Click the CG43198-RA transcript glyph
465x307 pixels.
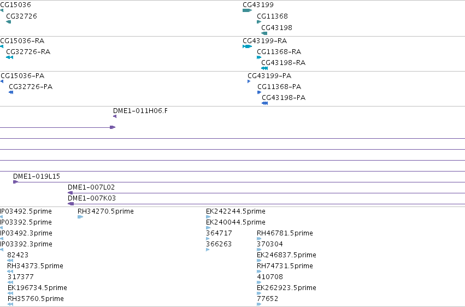click(x=264, y=68)
